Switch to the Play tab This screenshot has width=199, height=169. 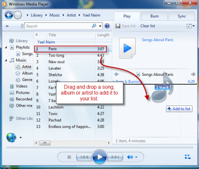[x=127, y=16]
